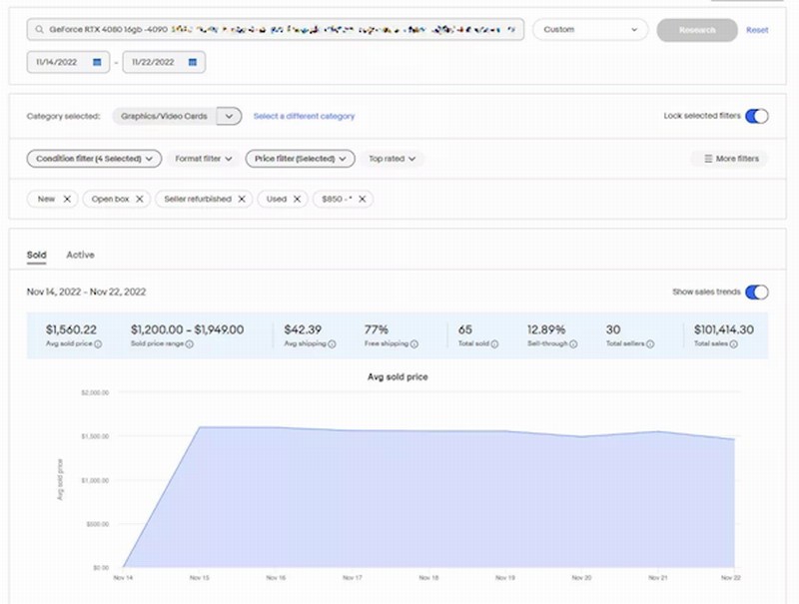Select the Sold tab

tap(36, 255)
